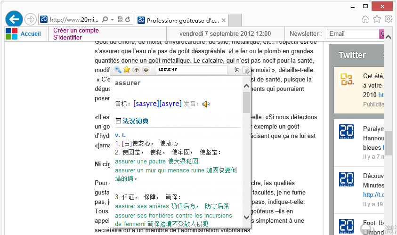
Task: Open browser home page icon
Action: 365,19
